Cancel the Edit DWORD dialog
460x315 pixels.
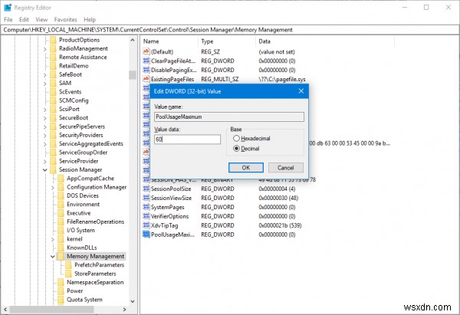(286, 168)
